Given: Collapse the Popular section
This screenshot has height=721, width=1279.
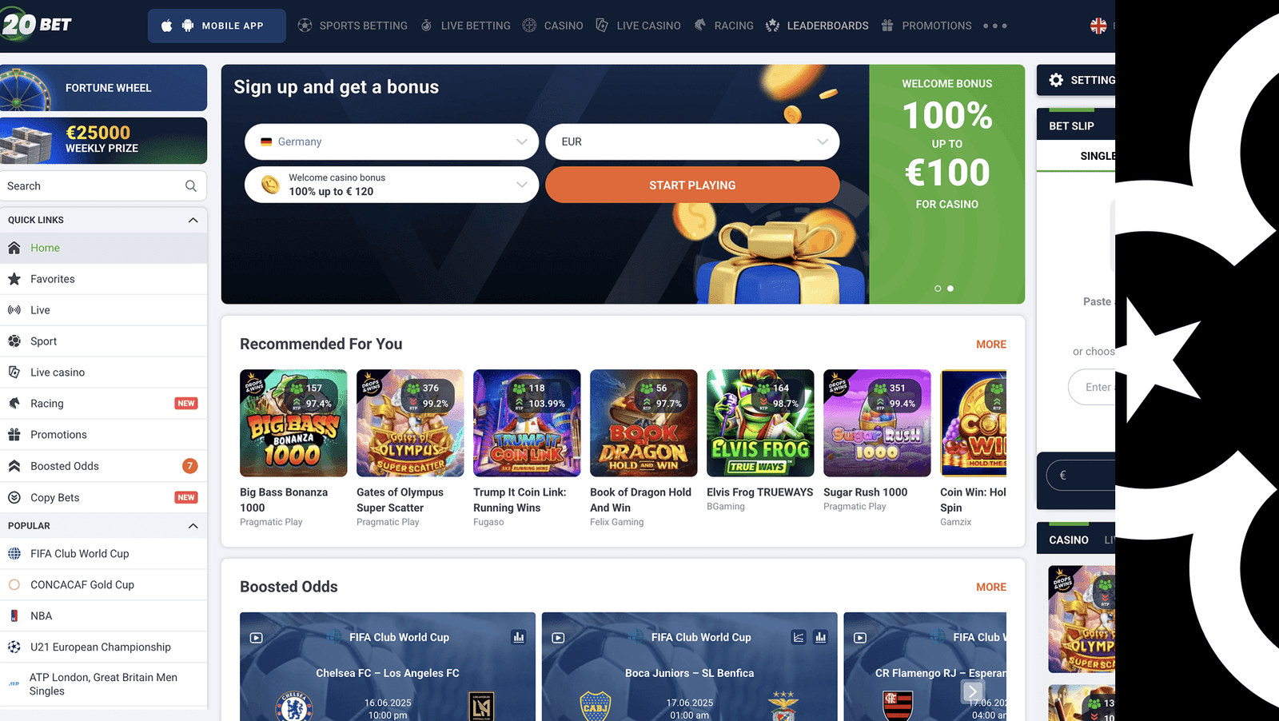Looking at the screenshot, I should pyautogui.click(x=193, y=526).
